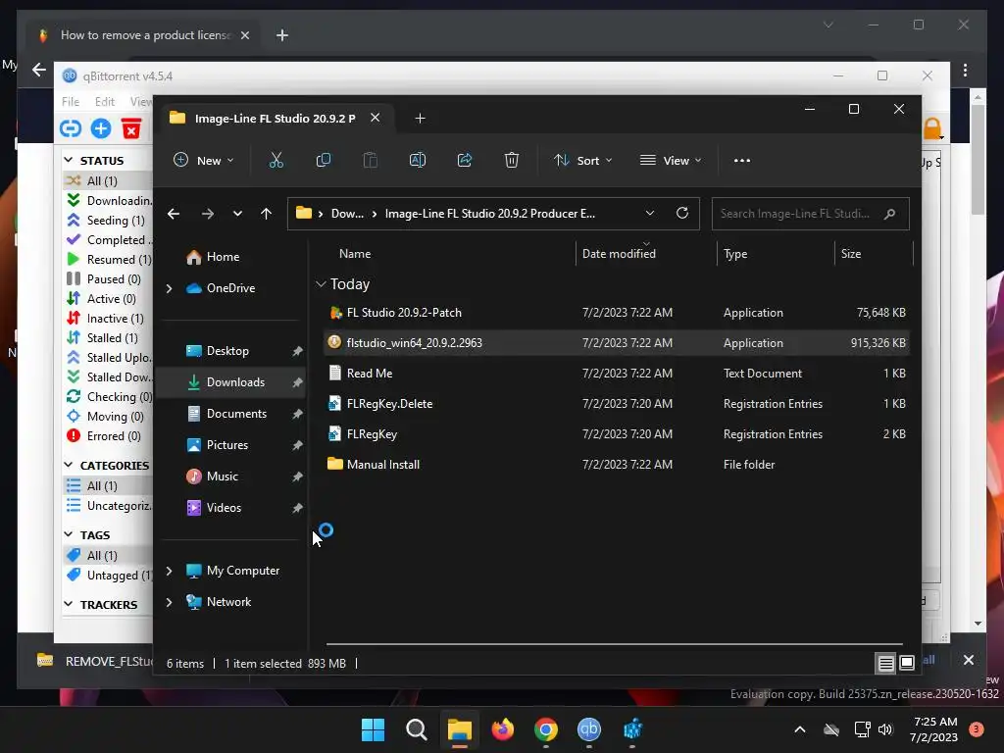
Task: Click the Share icon in Explorer toolbar
Action: (x=464, y=160)
